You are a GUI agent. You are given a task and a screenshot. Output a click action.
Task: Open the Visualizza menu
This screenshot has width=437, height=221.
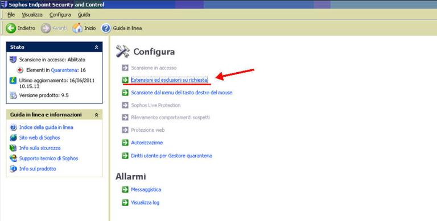pyautogui.click(x=32, y=14)
